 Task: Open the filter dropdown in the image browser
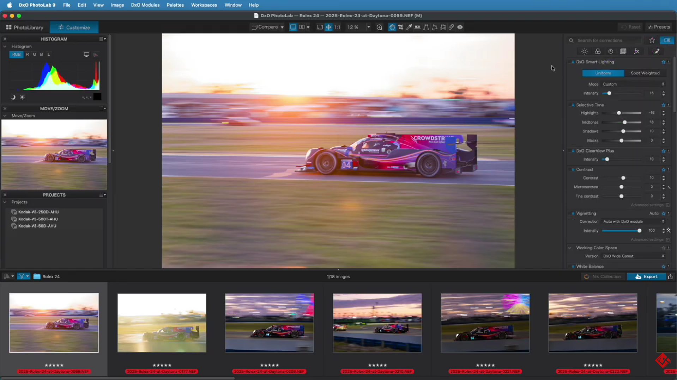pyautogui.click(x=24, y=276)
